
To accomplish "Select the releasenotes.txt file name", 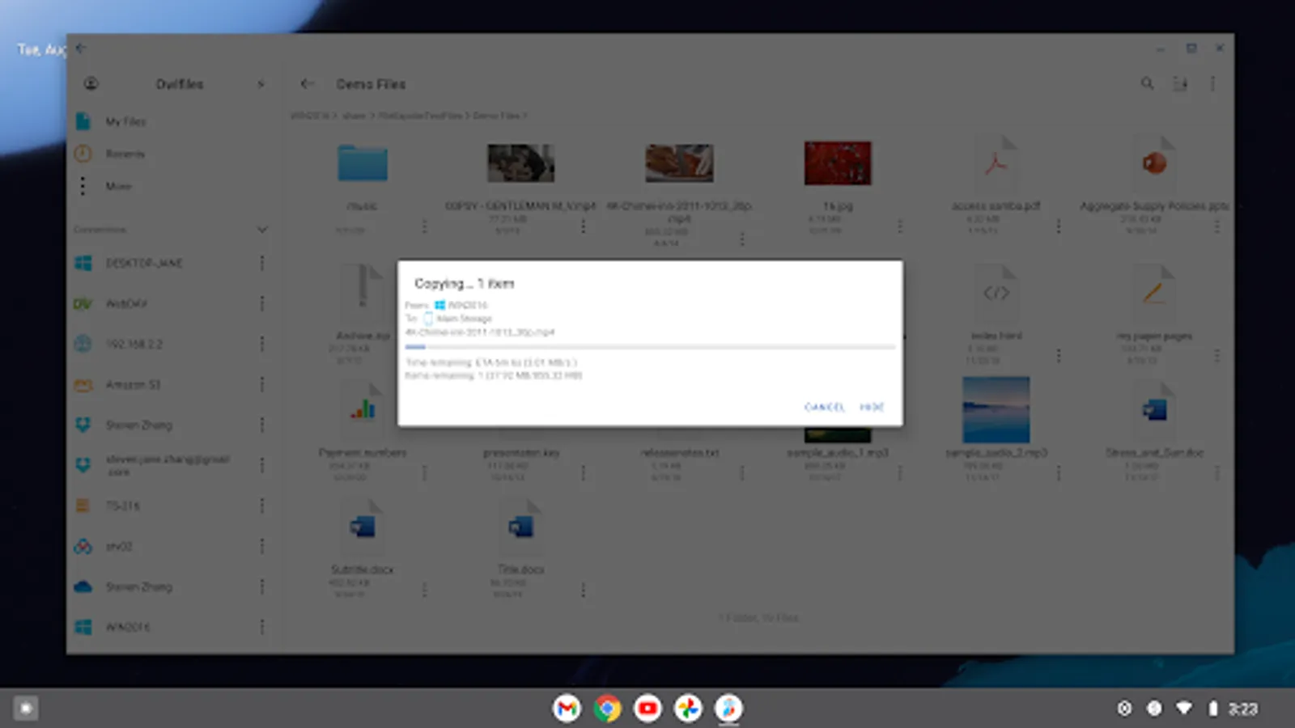I will click(679, 453).
